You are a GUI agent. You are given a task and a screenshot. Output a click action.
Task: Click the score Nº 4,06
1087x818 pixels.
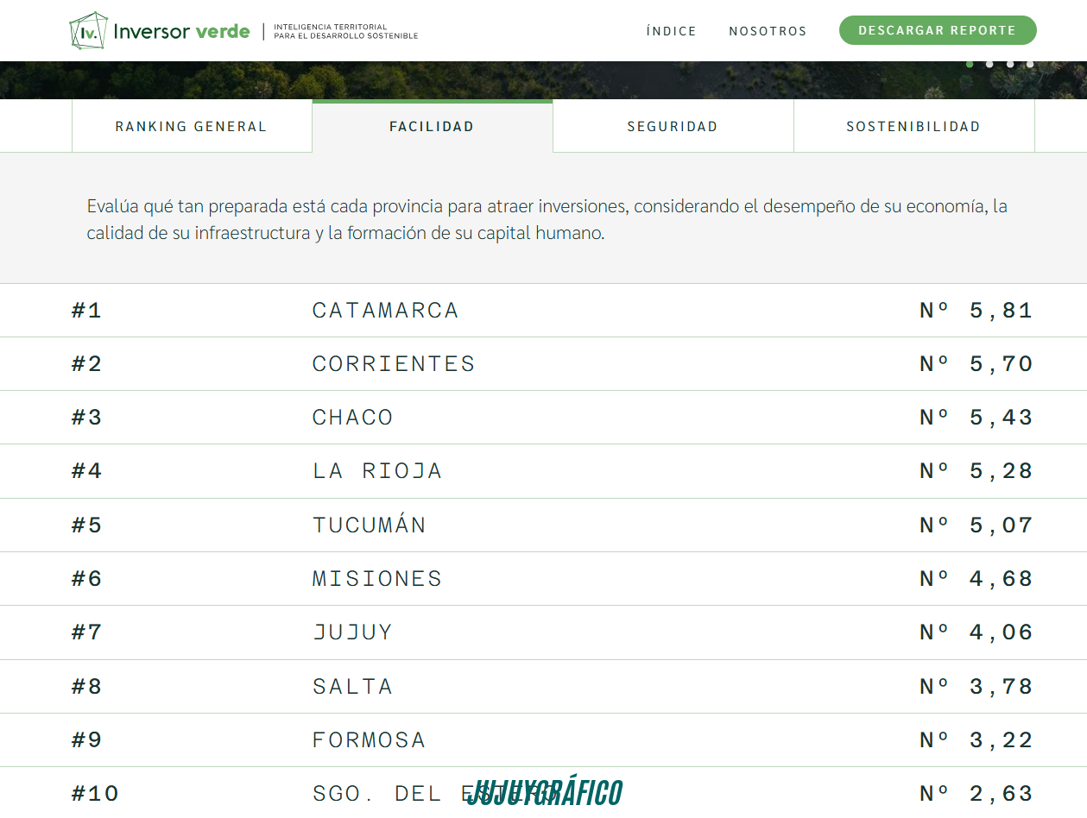pyautogui.click(x=976, y=632)
